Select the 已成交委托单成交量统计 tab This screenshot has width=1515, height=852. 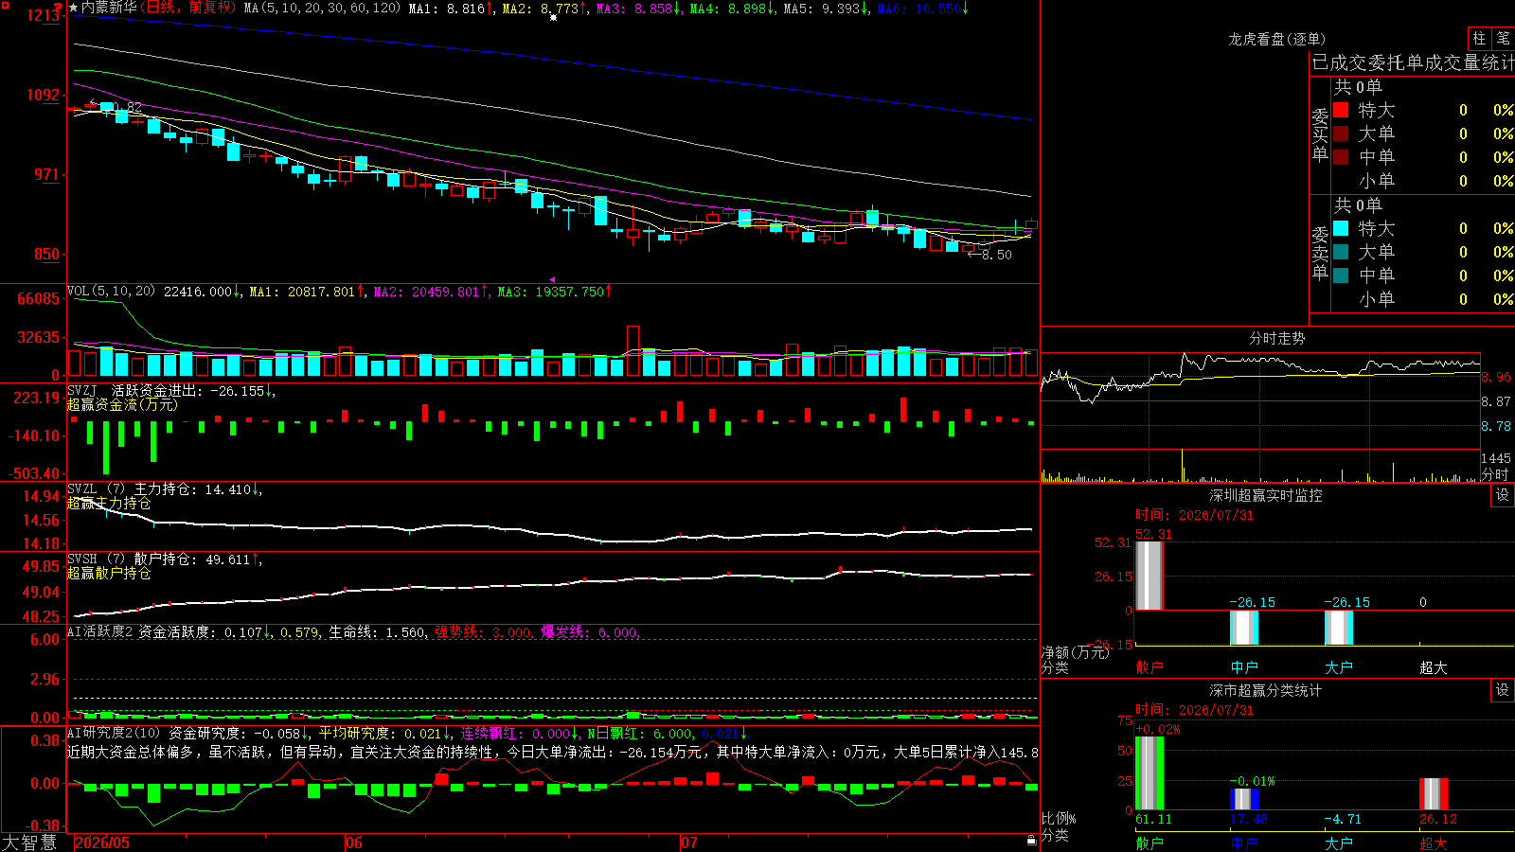point(1413,62)
